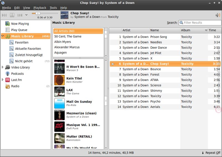Open the Playback menu
The height and width of the screenshot is (157, 222).
pos(40,8)
